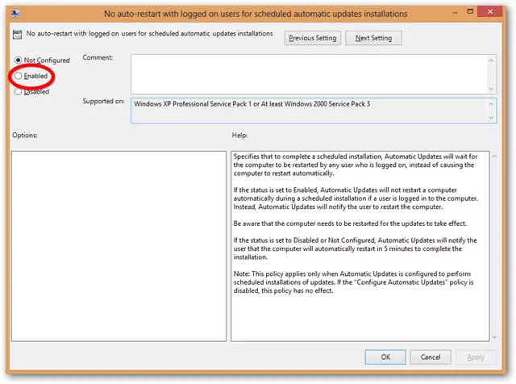Click the 'Help:' label

coord(240,136)
